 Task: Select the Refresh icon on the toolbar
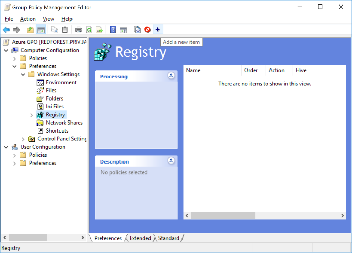(x=89, y=29)
